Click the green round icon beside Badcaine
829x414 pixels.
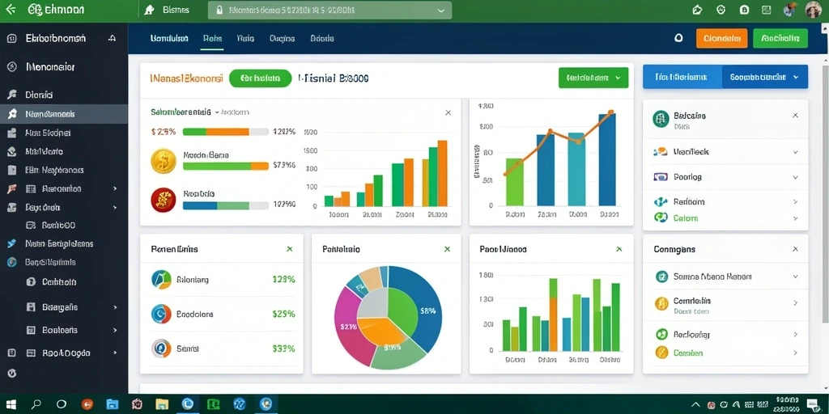[x=661, y=120]
